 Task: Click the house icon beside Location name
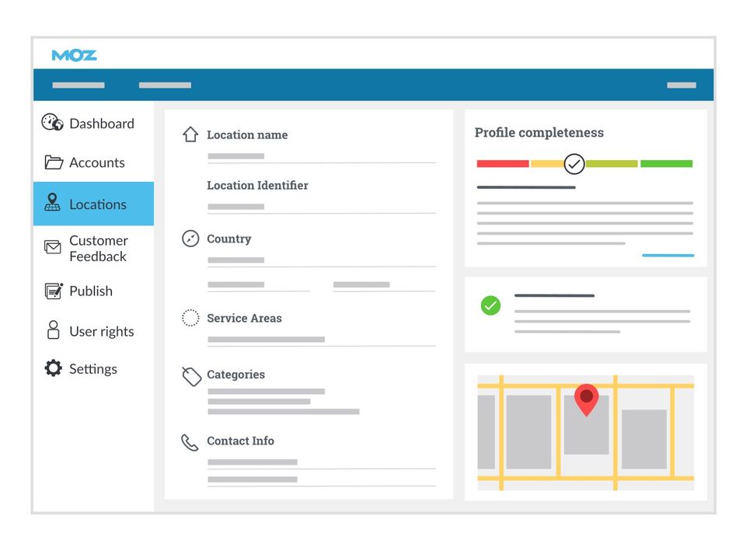pos(190,134)
